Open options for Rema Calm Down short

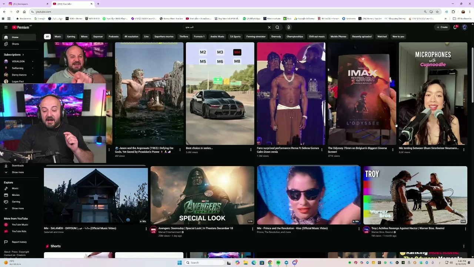pos(322,150)
